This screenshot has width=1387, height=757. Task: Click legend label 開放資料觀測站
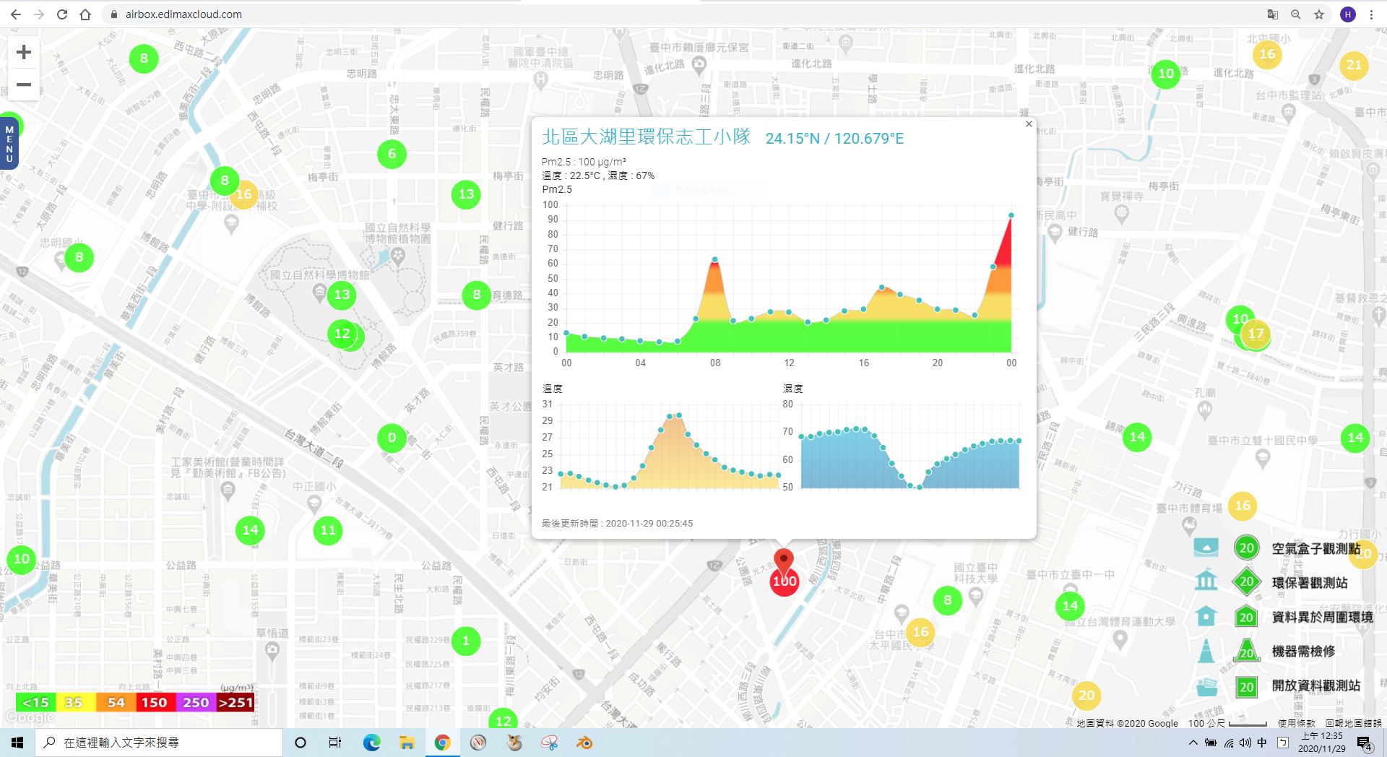1316,686
